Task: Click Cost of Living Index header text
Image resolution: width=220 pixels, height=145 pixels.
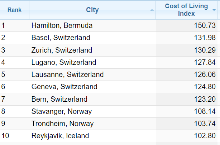Action: (186, 10)
